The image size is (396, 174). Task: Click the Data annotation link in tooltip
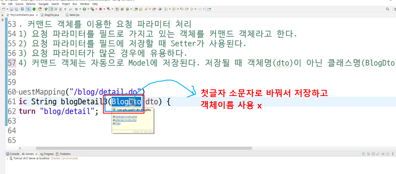click(117, 123)
